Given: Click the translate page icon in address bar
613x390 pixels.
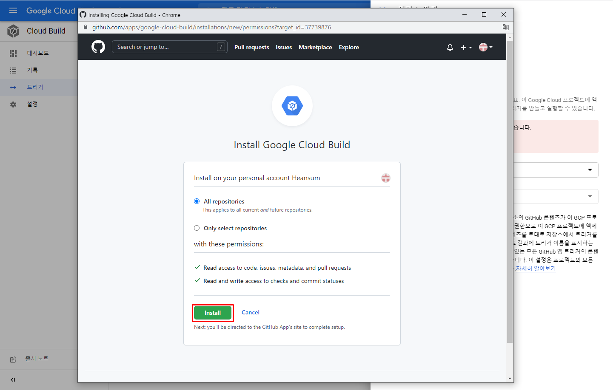Looking at the screenshot, I should 505,27.
